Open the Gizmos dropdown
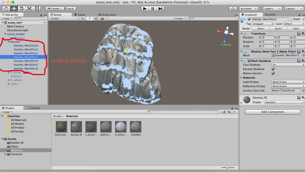 [180, 18]
